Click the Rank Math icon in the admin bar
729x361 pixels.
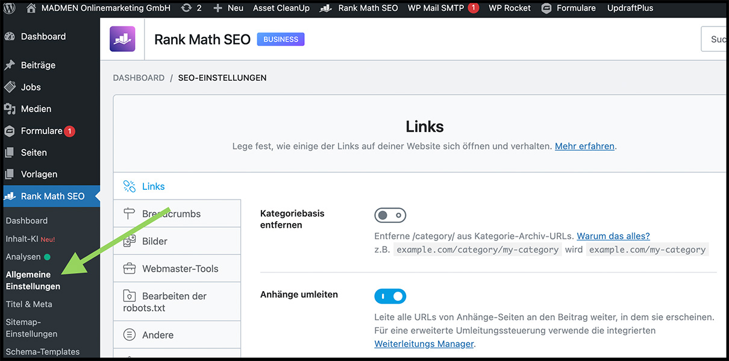[x=326, y=8]
